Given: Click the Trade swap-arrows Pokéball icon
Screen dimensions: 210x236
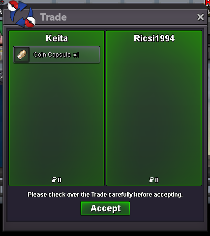Looking at the screenshot, I should (22, 14).
